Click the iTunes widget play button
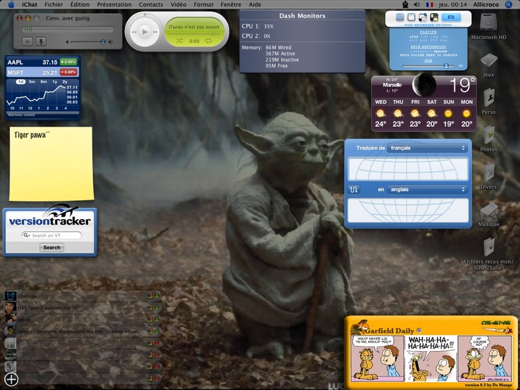 (x=145, y=31)
